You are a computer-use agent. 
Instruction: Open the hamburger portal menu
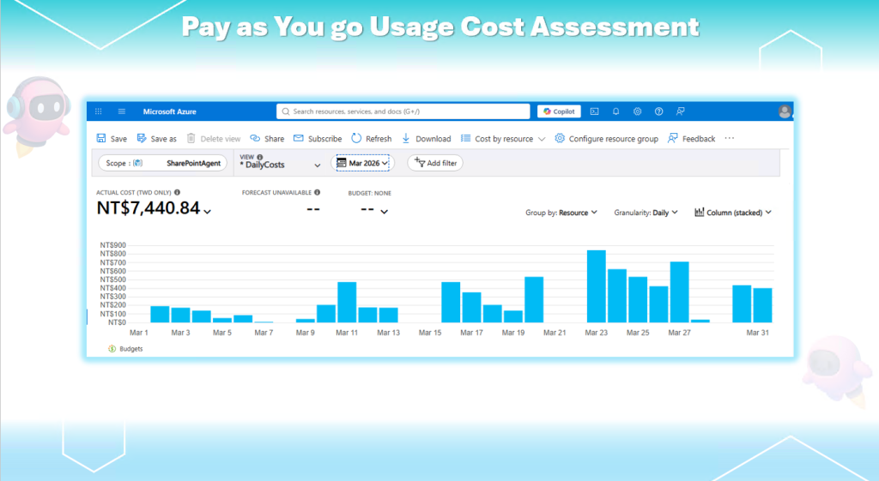(122, 111)
